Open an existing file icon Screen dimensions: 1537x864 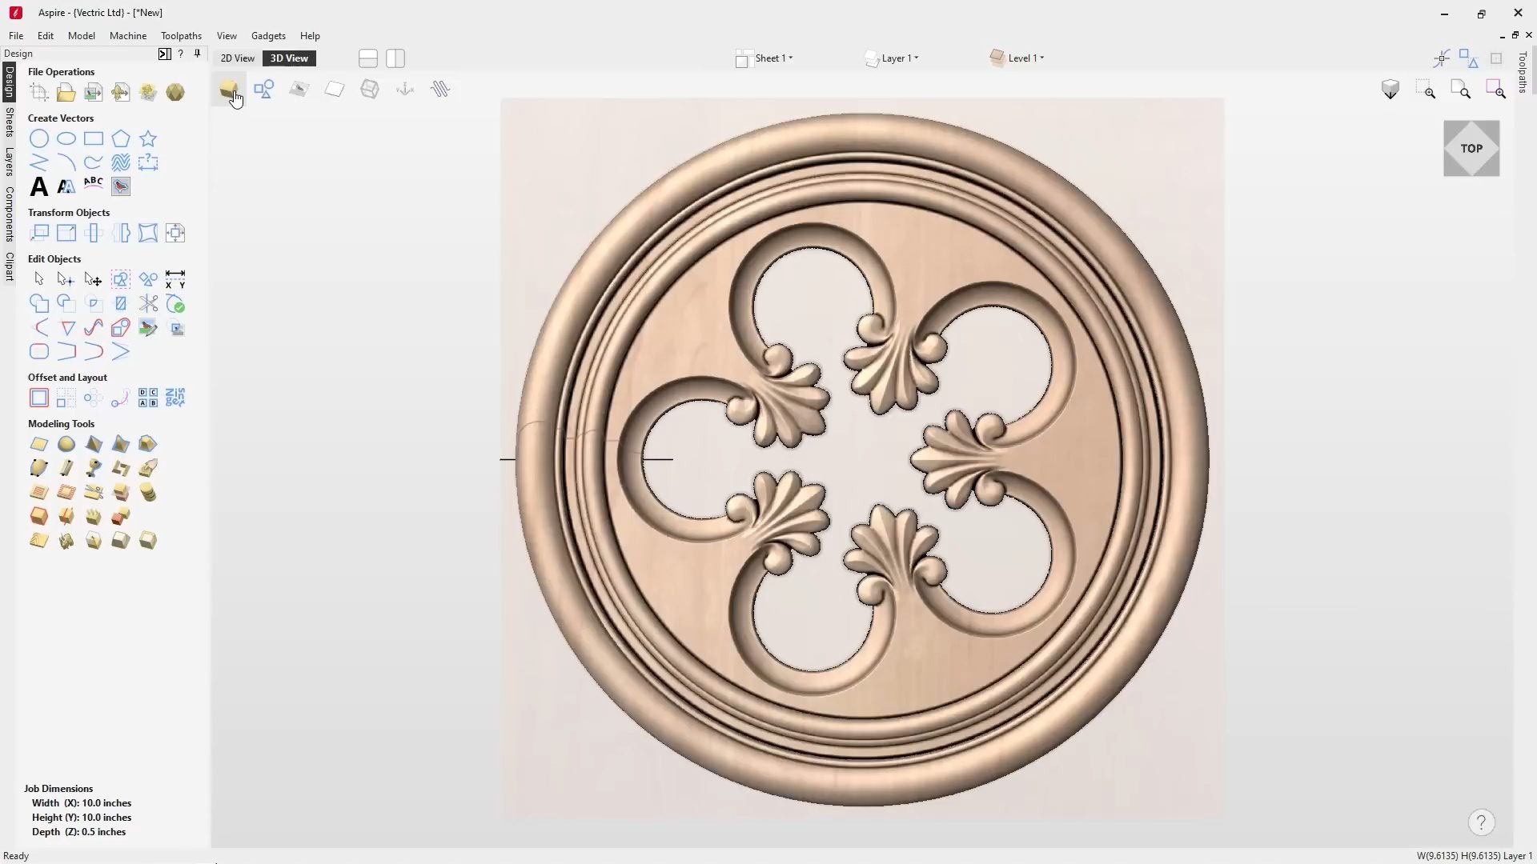66,93
